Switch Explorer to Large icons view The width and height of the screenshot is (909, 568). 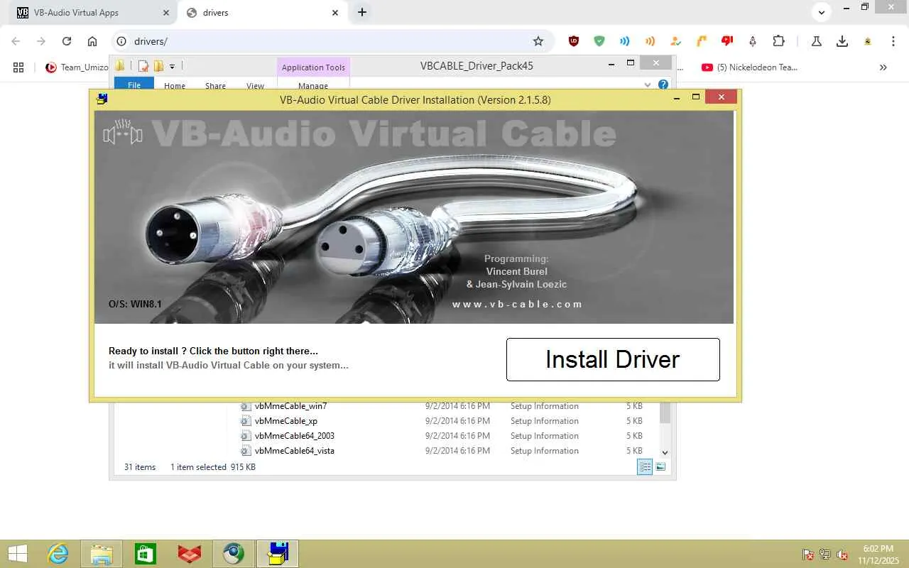pos(660,466)
